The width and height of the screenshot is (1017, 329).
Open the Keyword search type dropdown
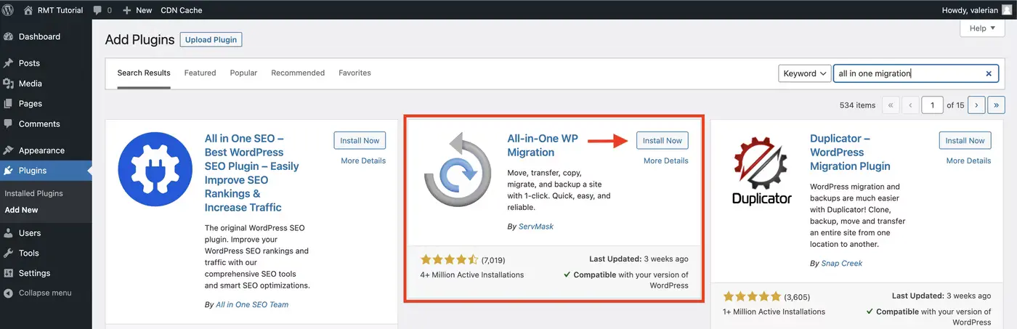click(804, 73)
